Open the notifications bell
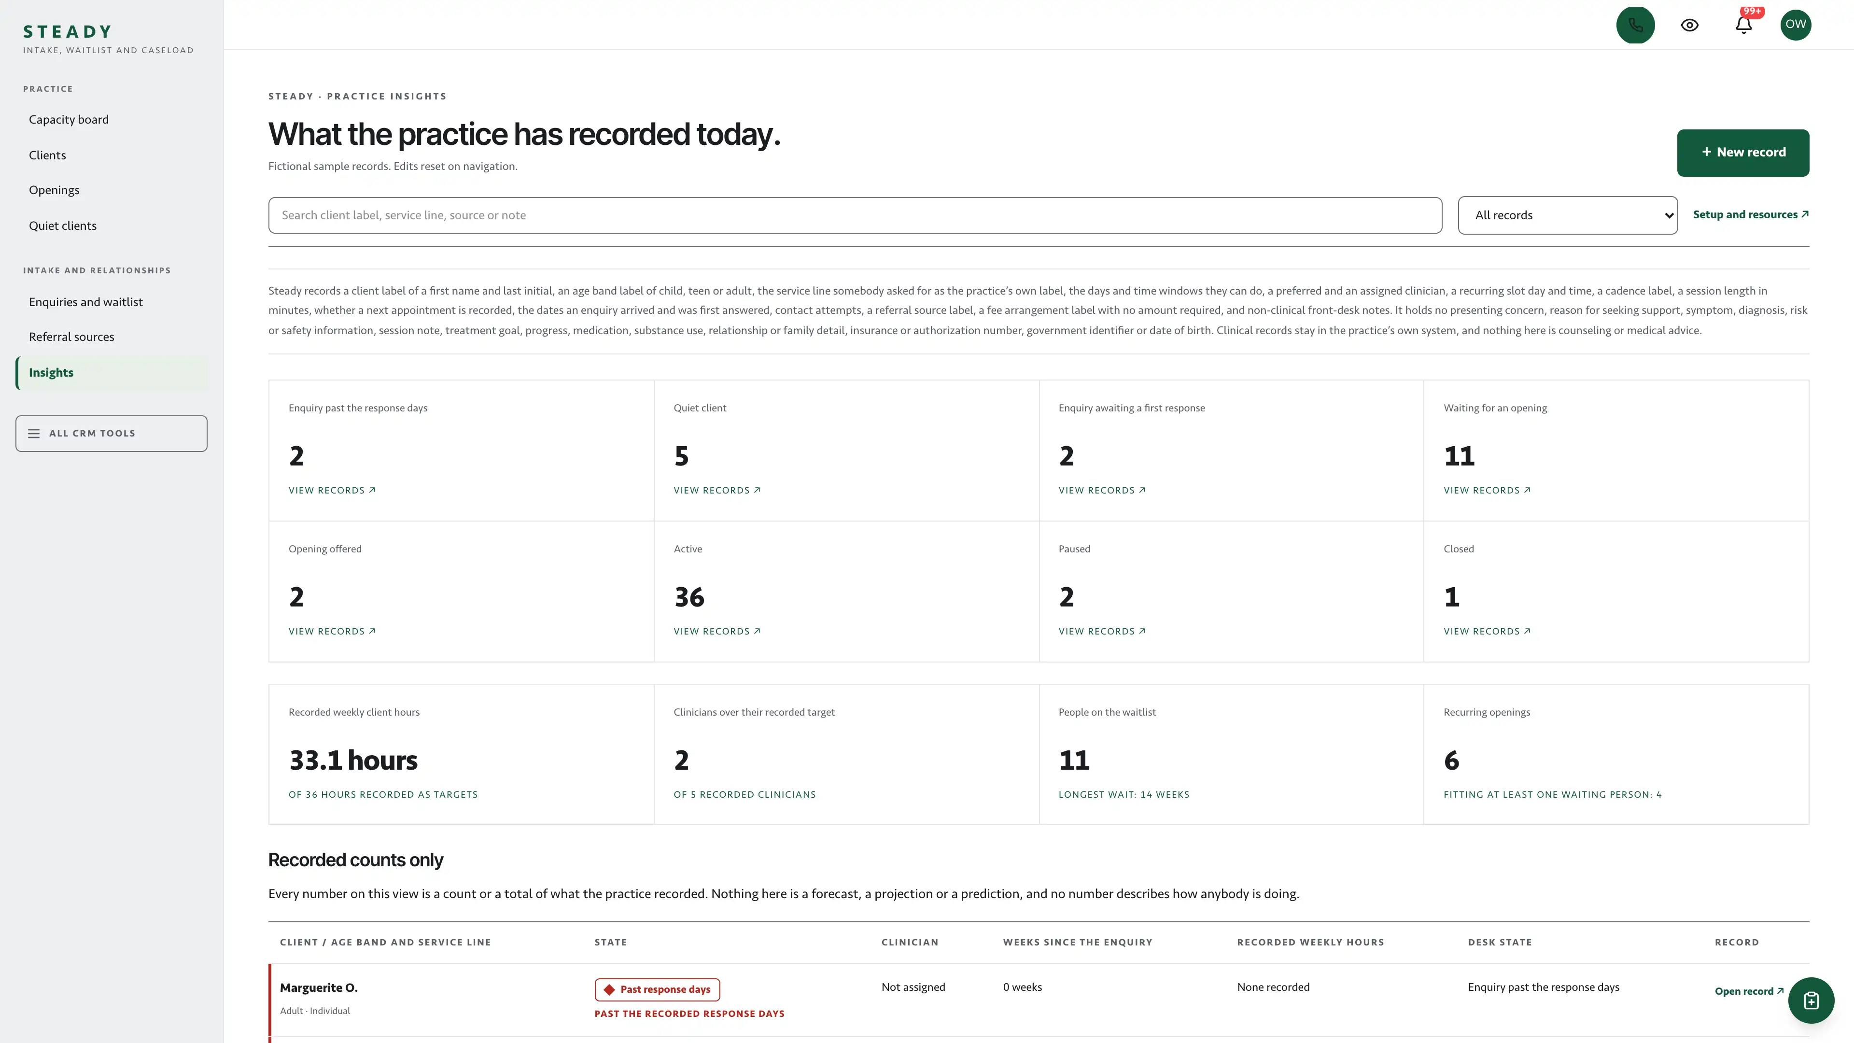Screen dimensions: 1854x1043 click(1743, 25)
